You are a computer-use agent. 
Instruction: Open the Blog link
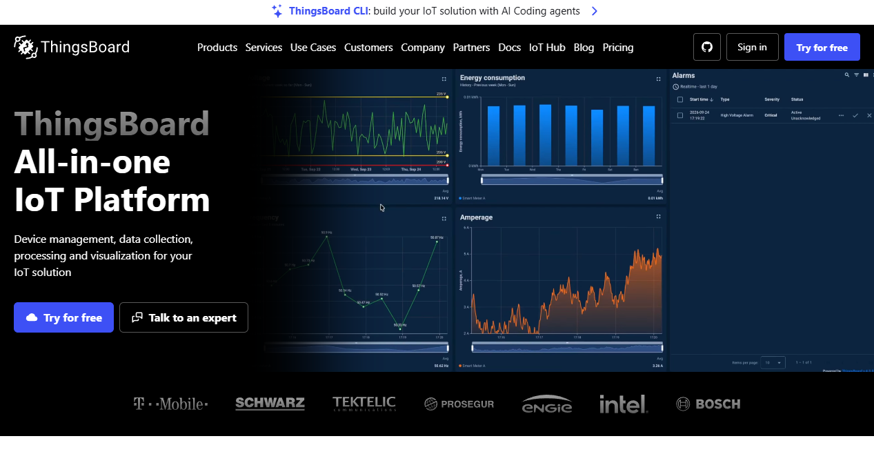click(x=584, y=48)
